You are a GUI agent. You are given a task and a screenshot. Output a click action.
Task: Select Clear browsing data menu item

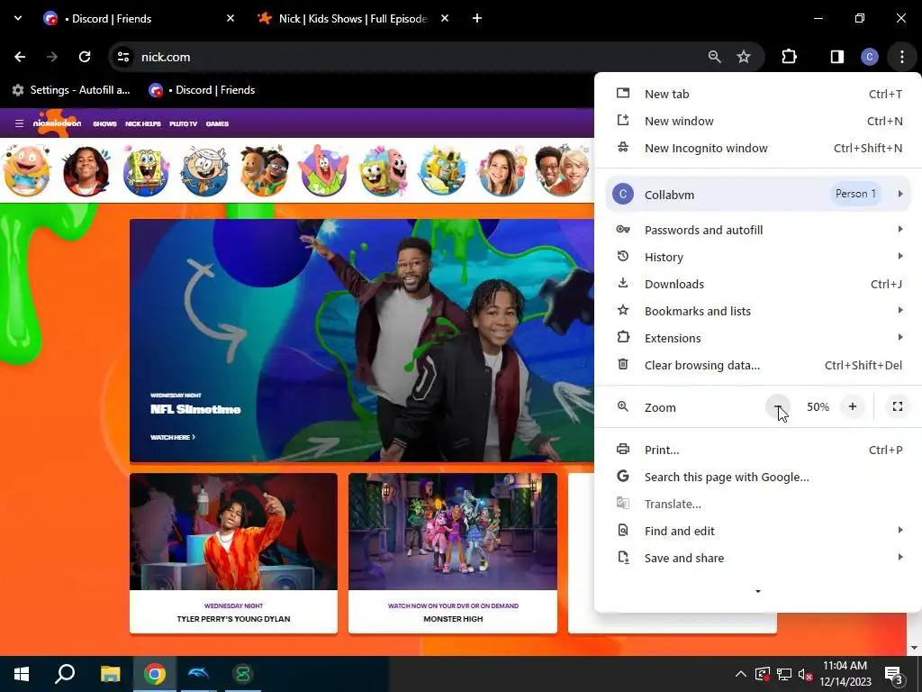pos(758,365)
